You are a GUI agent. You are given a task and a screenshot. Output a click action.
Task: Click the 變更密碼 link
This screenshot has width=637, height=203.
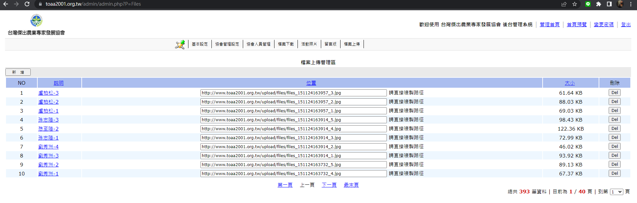pyautogui.click(x=604, y=25)
